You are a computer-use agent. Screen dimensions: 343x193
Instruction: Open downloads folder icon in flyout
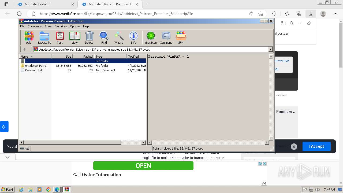(x=283, y=23)
